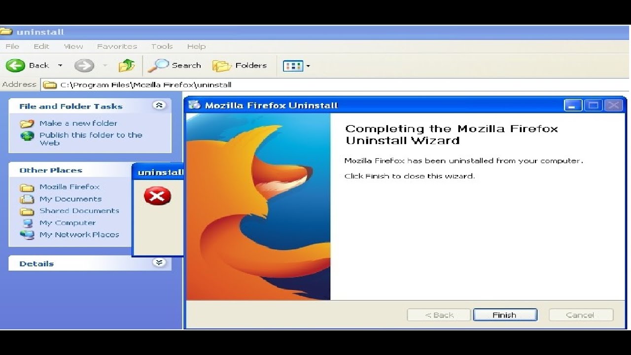The height and width of the screenshot is (355, 631).
Task: Click the green Back arrow icon
Action: (x=15, y=66)
